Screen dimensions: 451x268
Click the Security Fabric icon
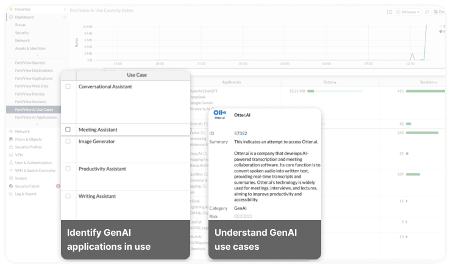point(11,186)
